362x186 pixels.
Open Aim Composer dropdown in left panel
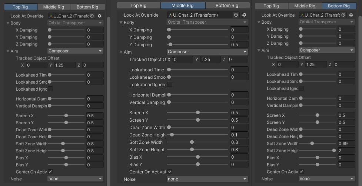coord(75,51)
